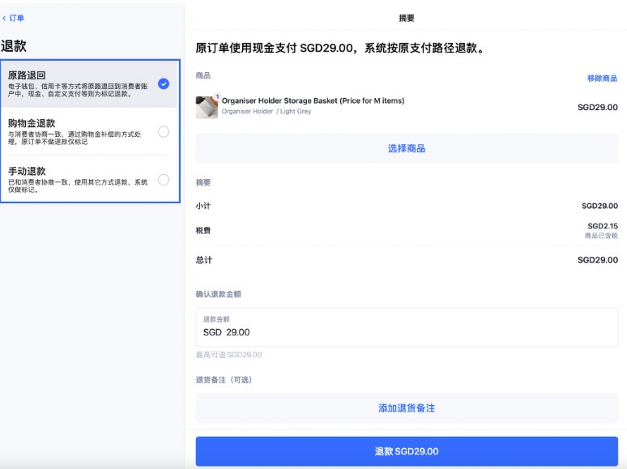Click the 最高可退SGD29.00 hint text
This screenshot has height=469, width=627.
tap(228, 355)
